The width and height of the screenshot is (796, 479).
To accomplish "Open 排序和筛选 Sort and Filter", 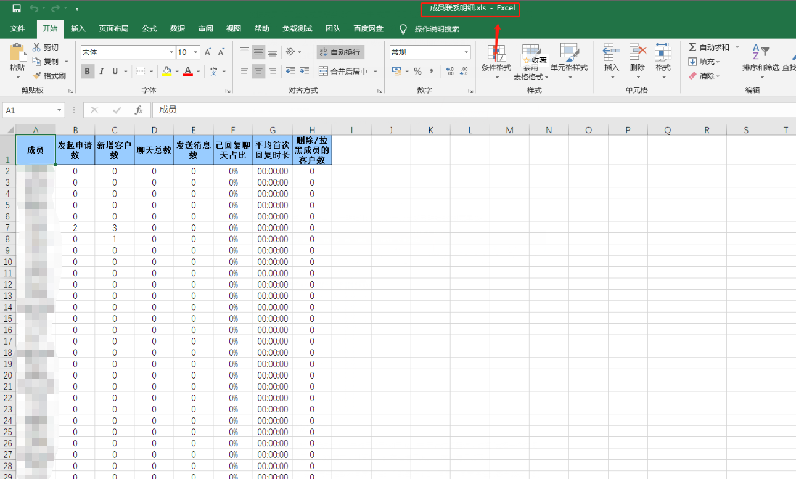I will click(x=761, y=62).
